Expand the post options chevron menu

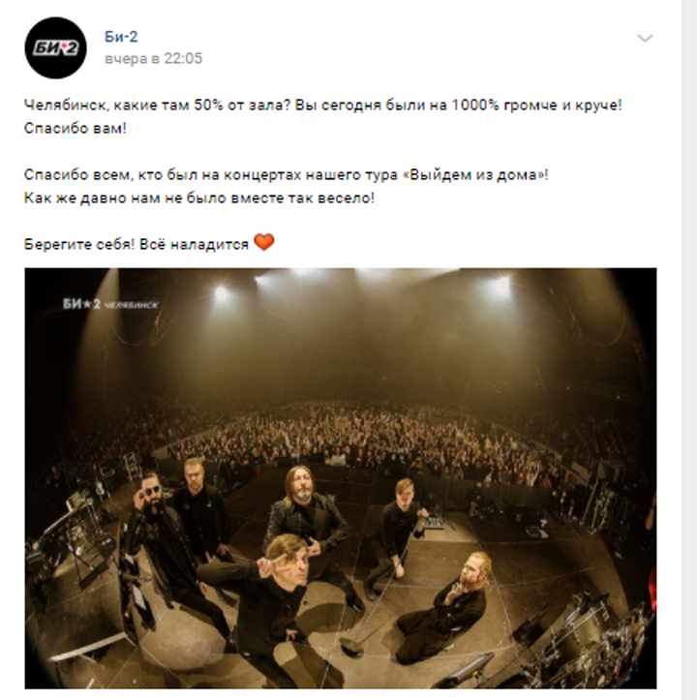[645, 39]
